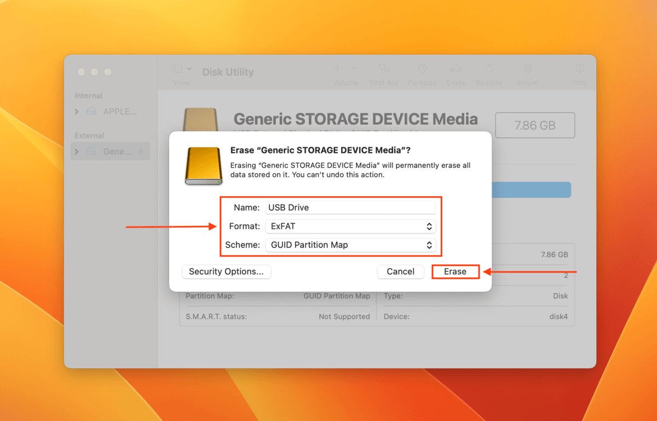Image resolution: width=657 pixels, height=421 pixels.
Task: Open the View options chevron
Action: point(189,69)
